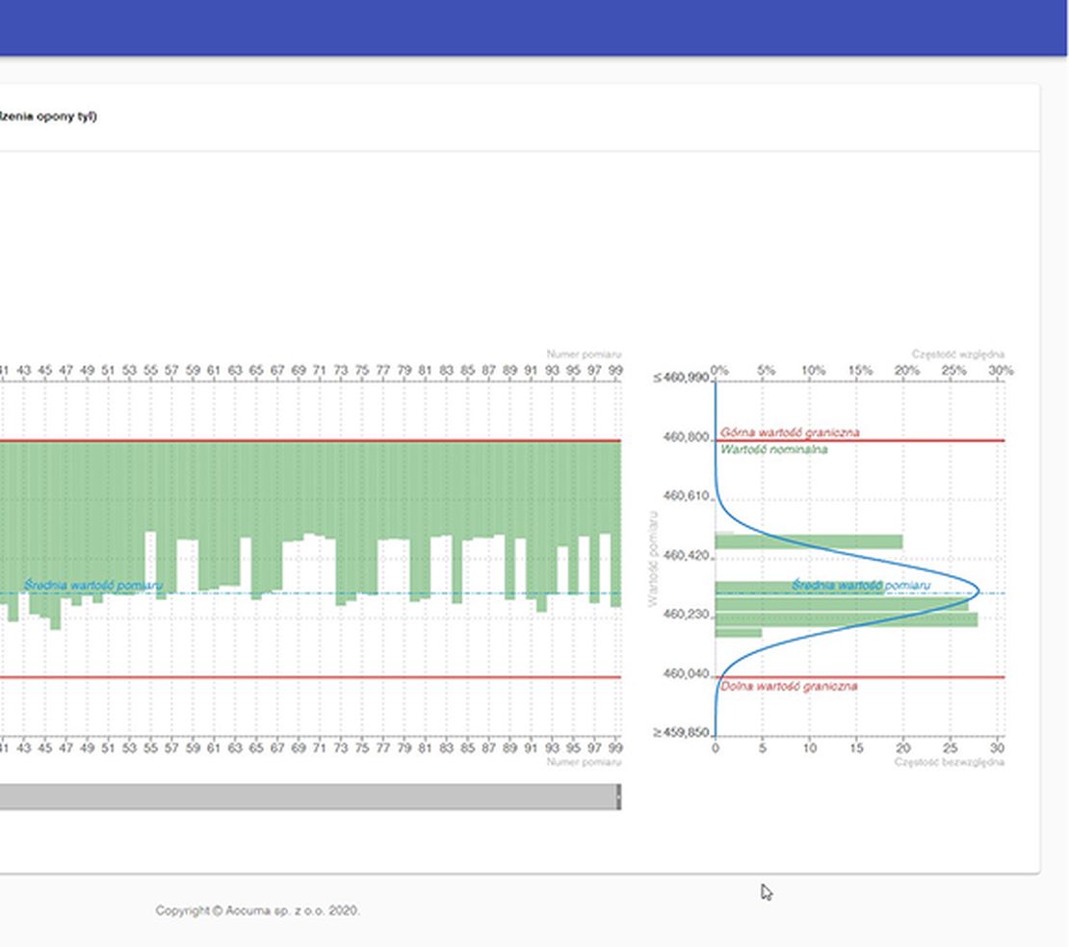Click 'Numer pomiaru' title above the bar chart

(584, 355)
